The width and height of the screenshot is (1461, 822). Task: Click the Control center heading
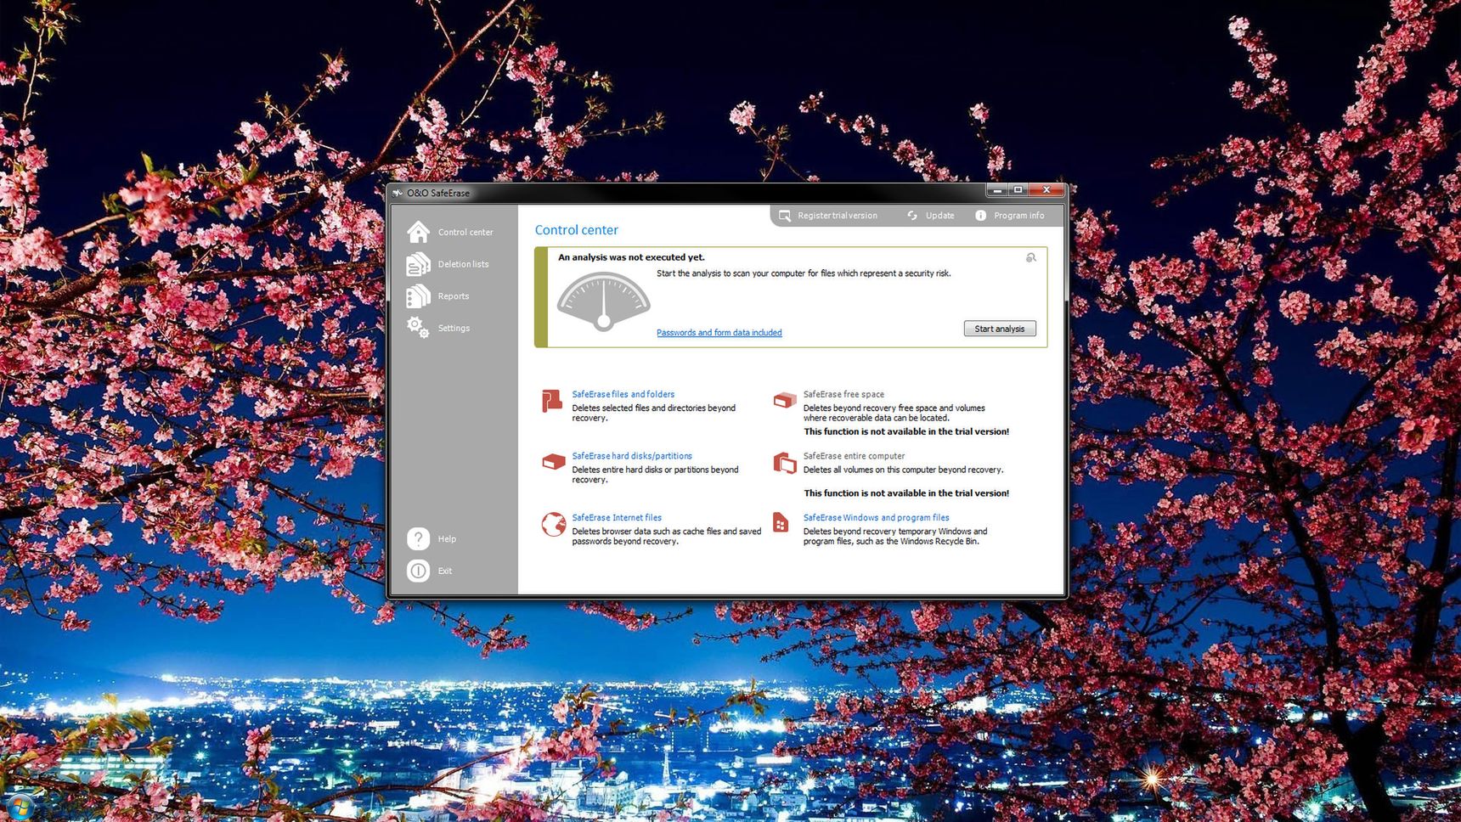[577, 230]
